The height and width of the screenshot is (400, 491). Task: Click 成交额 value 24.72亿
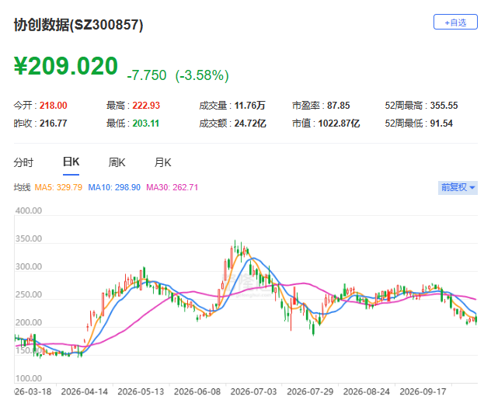[x=250, y=123]
